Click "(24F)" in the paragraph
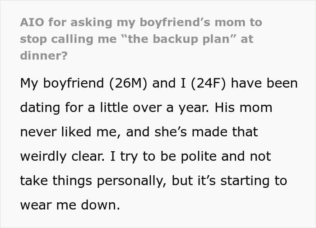The height and width of the screenshot is (228, 316). [208, 83]
